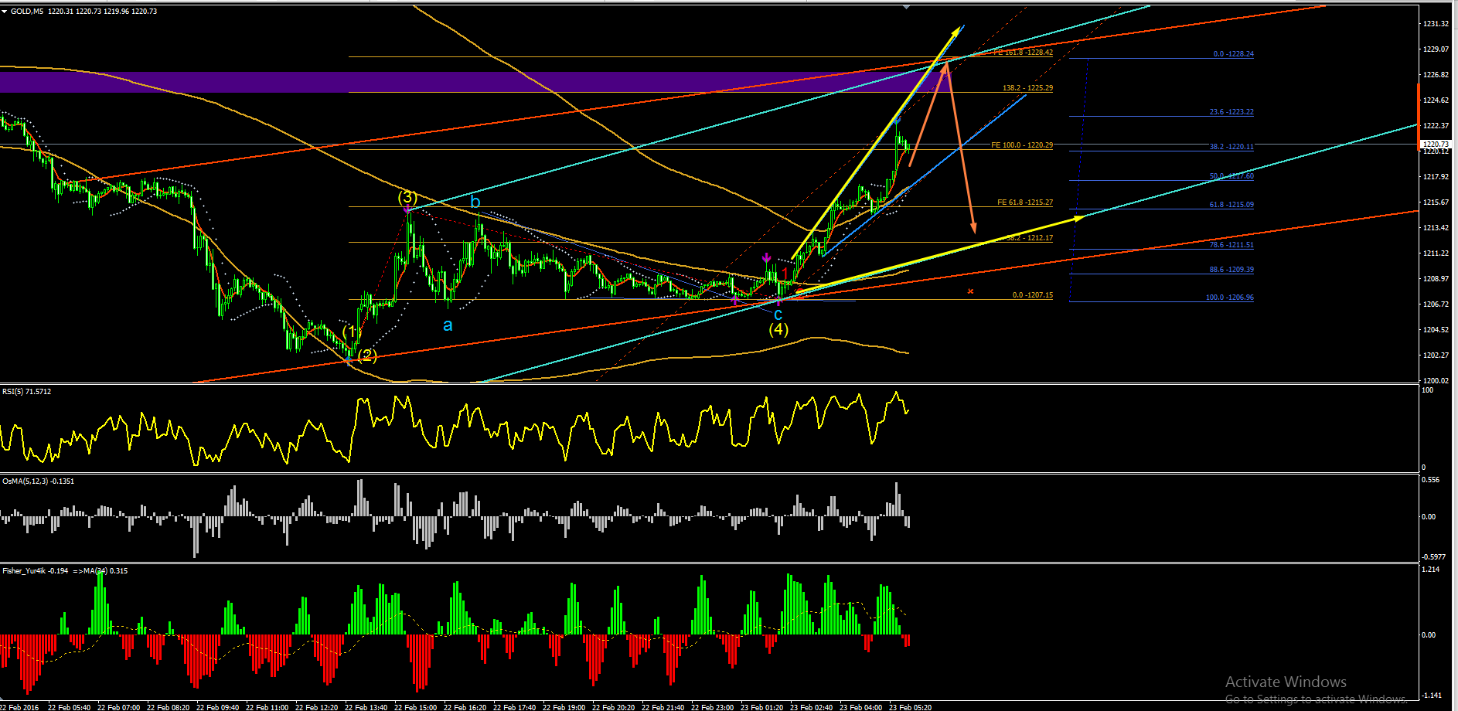This screenshot has width=1458, height=711.
Task: Select the 100.0 -1206.96 retracement level label
Action: pyautogui.click(x=1230, y=298)
